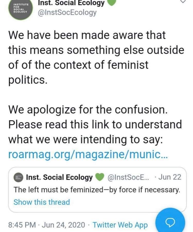Click the green heart beside the header name
Image resolution: width=193 pixels, height=232 pixels.
(x=112, y=3)
